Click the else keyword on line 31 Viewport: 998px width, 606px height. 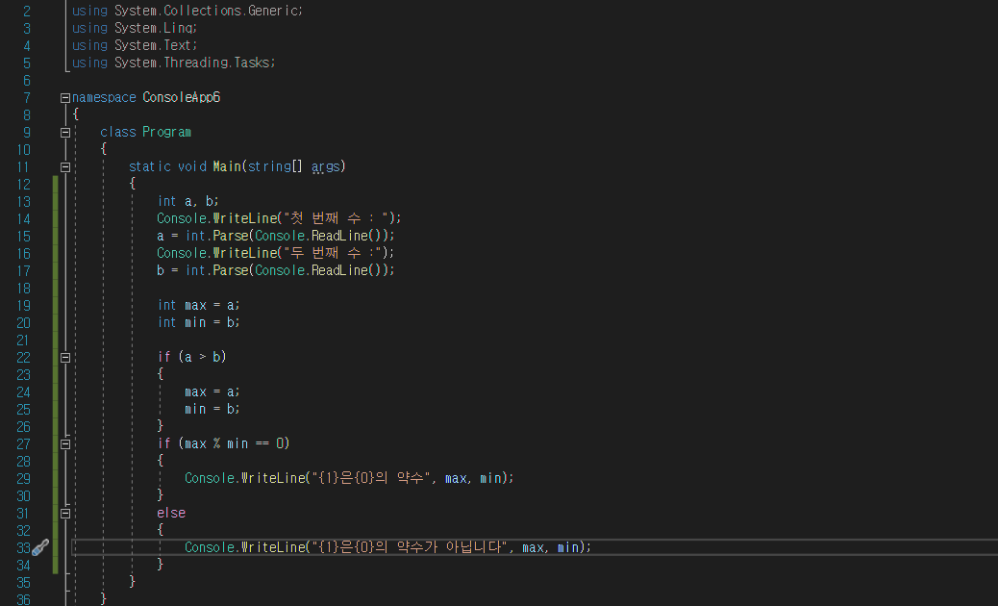click(x=171, y=513)
